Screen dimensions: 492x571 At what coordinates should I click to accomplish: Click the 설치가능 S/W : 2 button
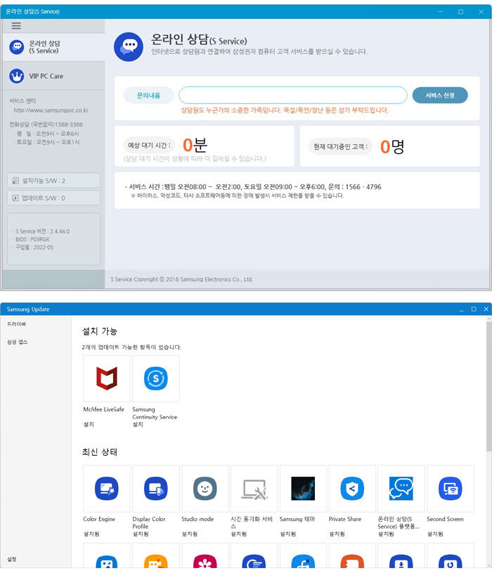(x=54, y=181)
